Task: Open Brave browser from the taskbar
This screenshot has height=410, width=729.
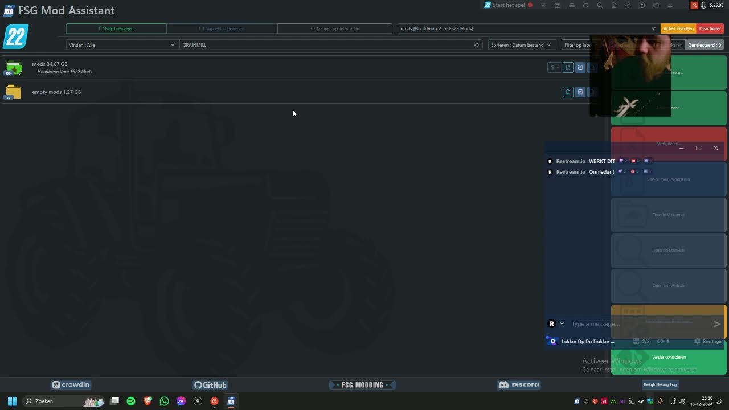Action: [148, 401]
